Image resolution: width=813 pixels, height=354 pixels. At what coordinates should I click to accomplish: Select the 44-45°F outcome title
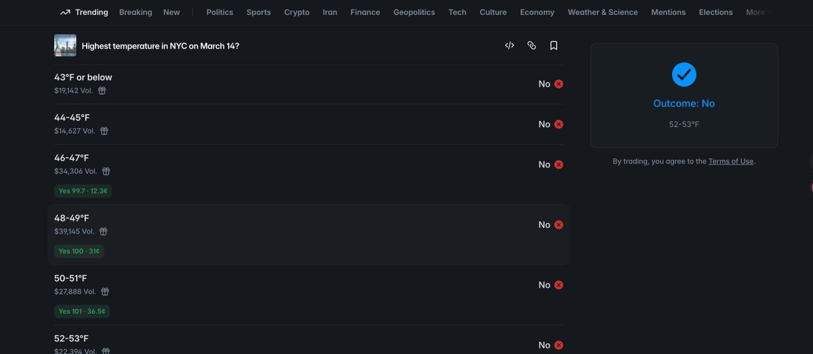click(72, 118)
